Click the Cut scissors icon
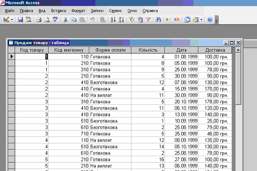Image resolution: width=257 pixels, height=171 pixels. [65, 20]
